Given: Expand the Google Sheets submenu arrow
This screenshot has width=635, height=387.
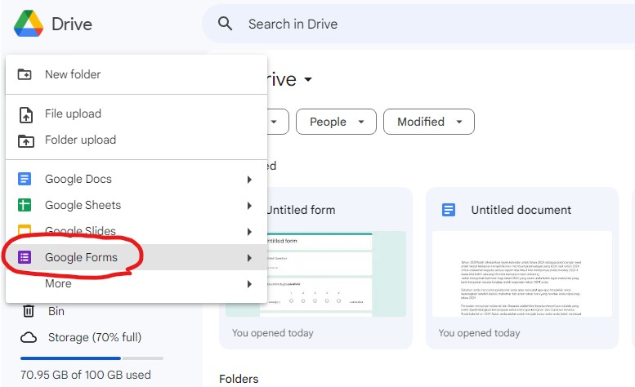Looking at the screenshot, I should (249, 206).
